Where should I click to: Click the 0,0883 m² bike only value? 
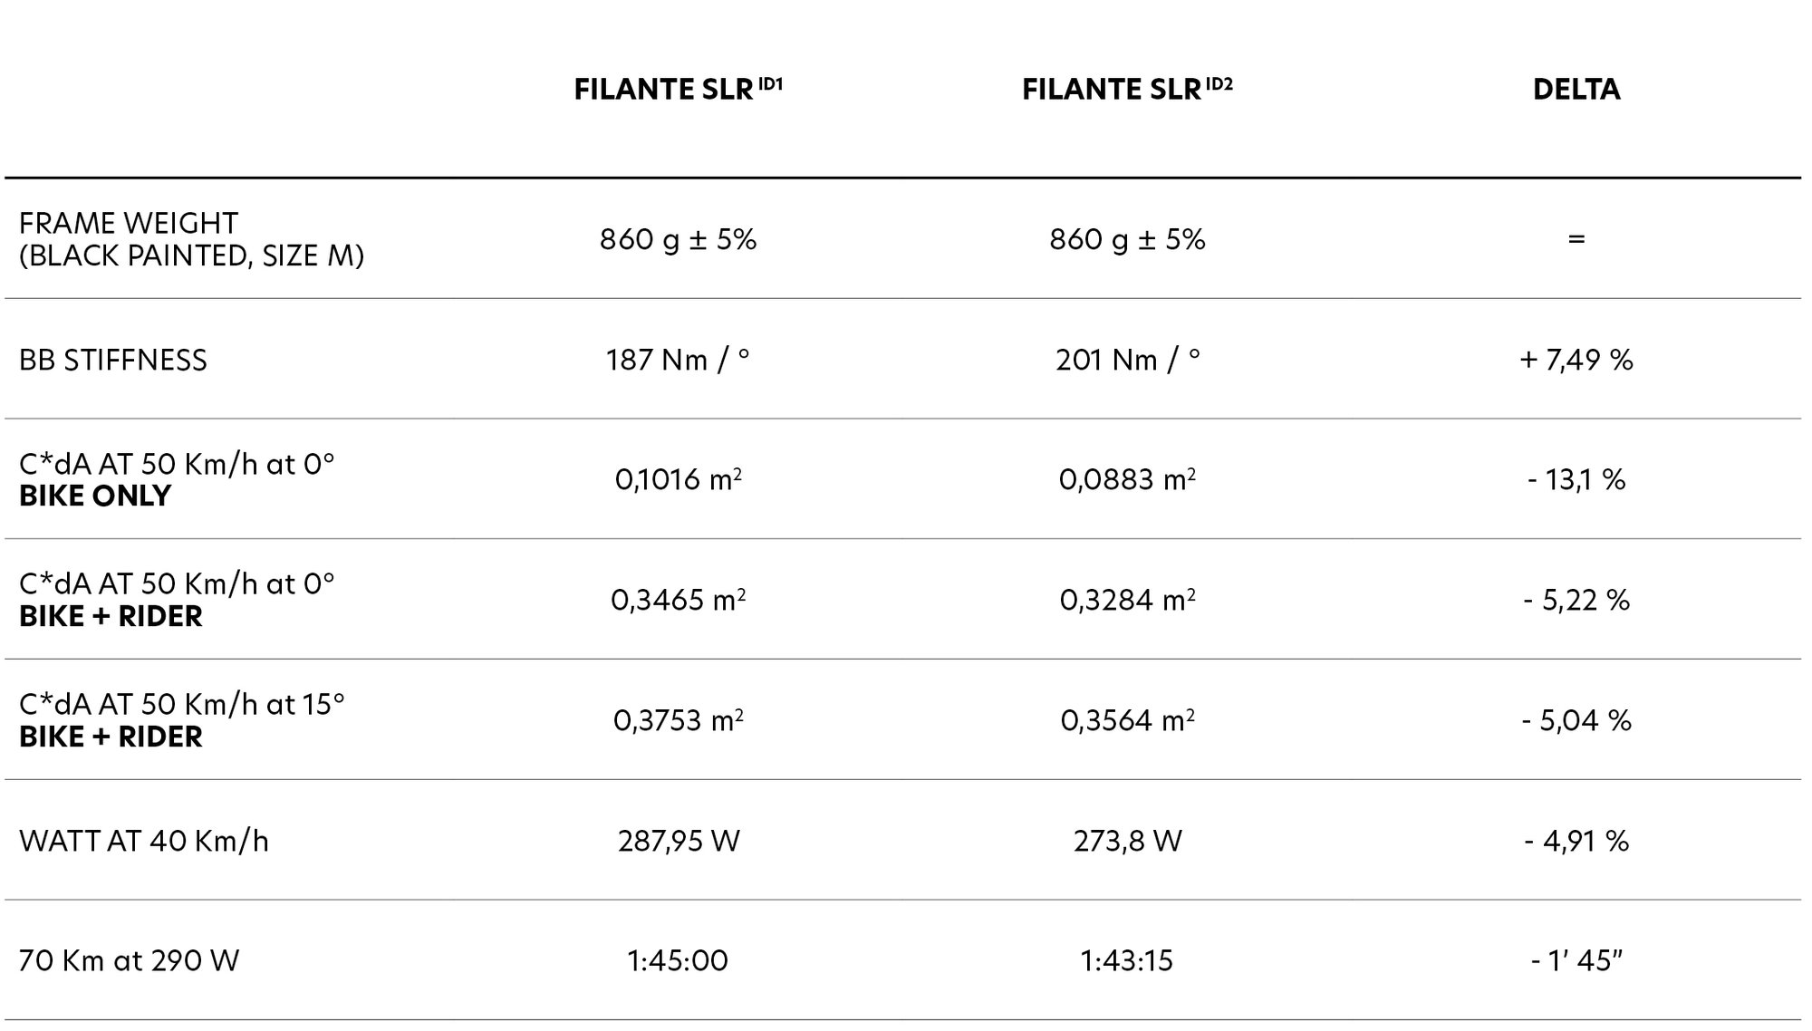coord(1127,479)
